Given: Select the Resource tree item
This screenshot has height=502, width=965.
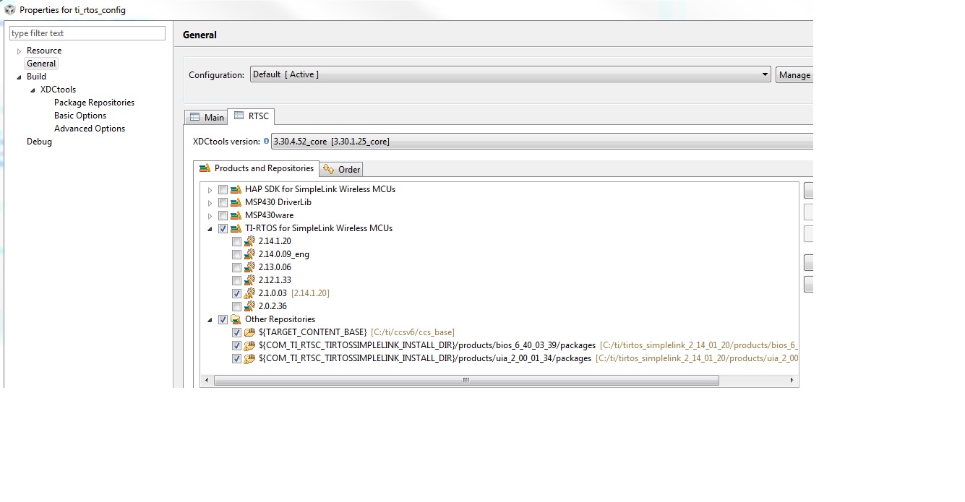Looking at the screenshot, I should [44, 51].
